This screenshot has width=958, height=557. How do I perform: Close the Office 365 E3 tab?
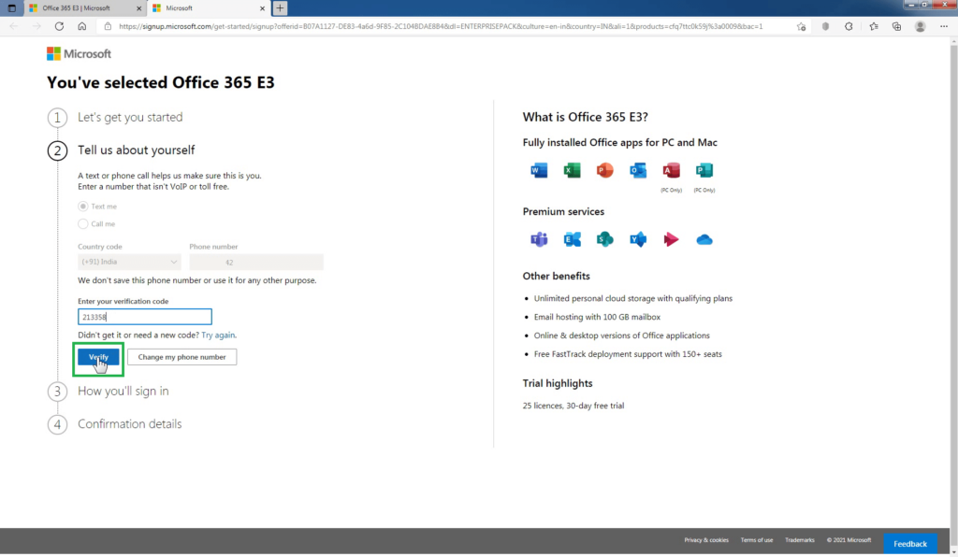click(138, 7)
